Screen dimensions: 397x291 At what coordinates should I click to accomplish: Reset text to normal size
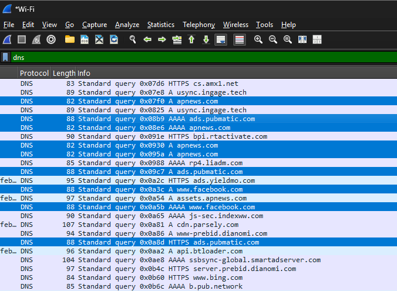288,39
